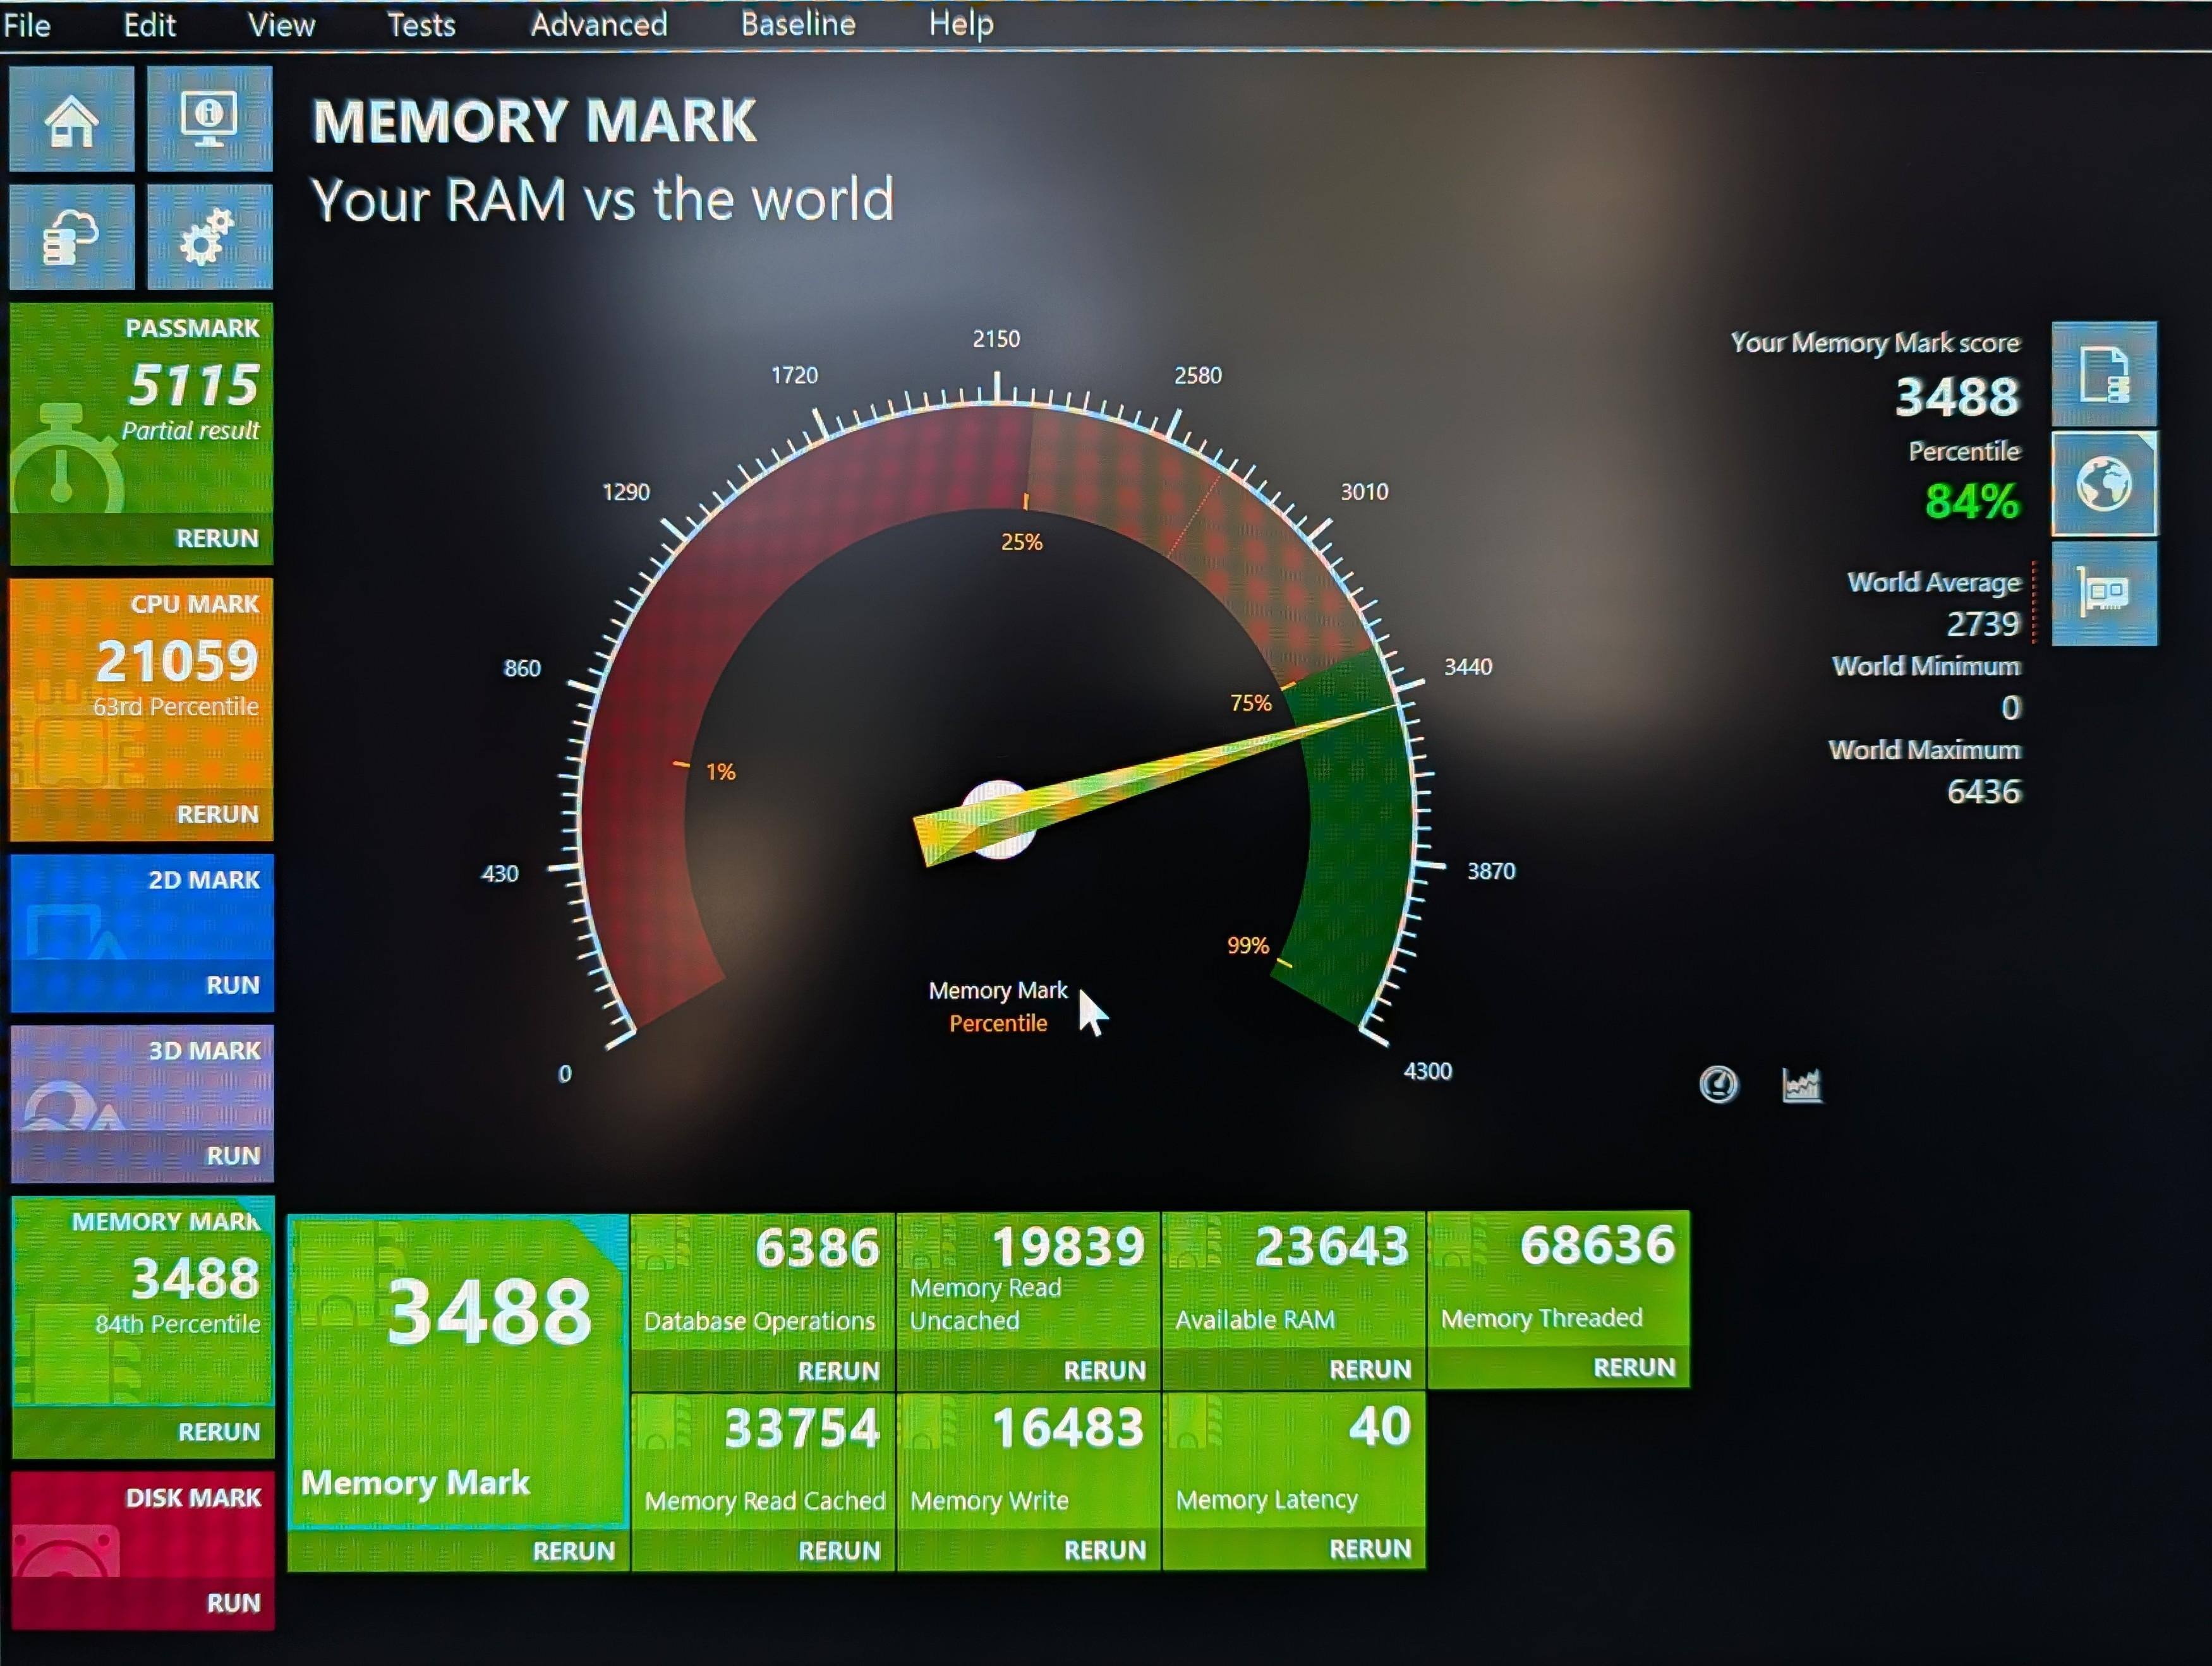Open the Tests menu
Screen dimensions: 2212x1666
click(x=421, y=24)
